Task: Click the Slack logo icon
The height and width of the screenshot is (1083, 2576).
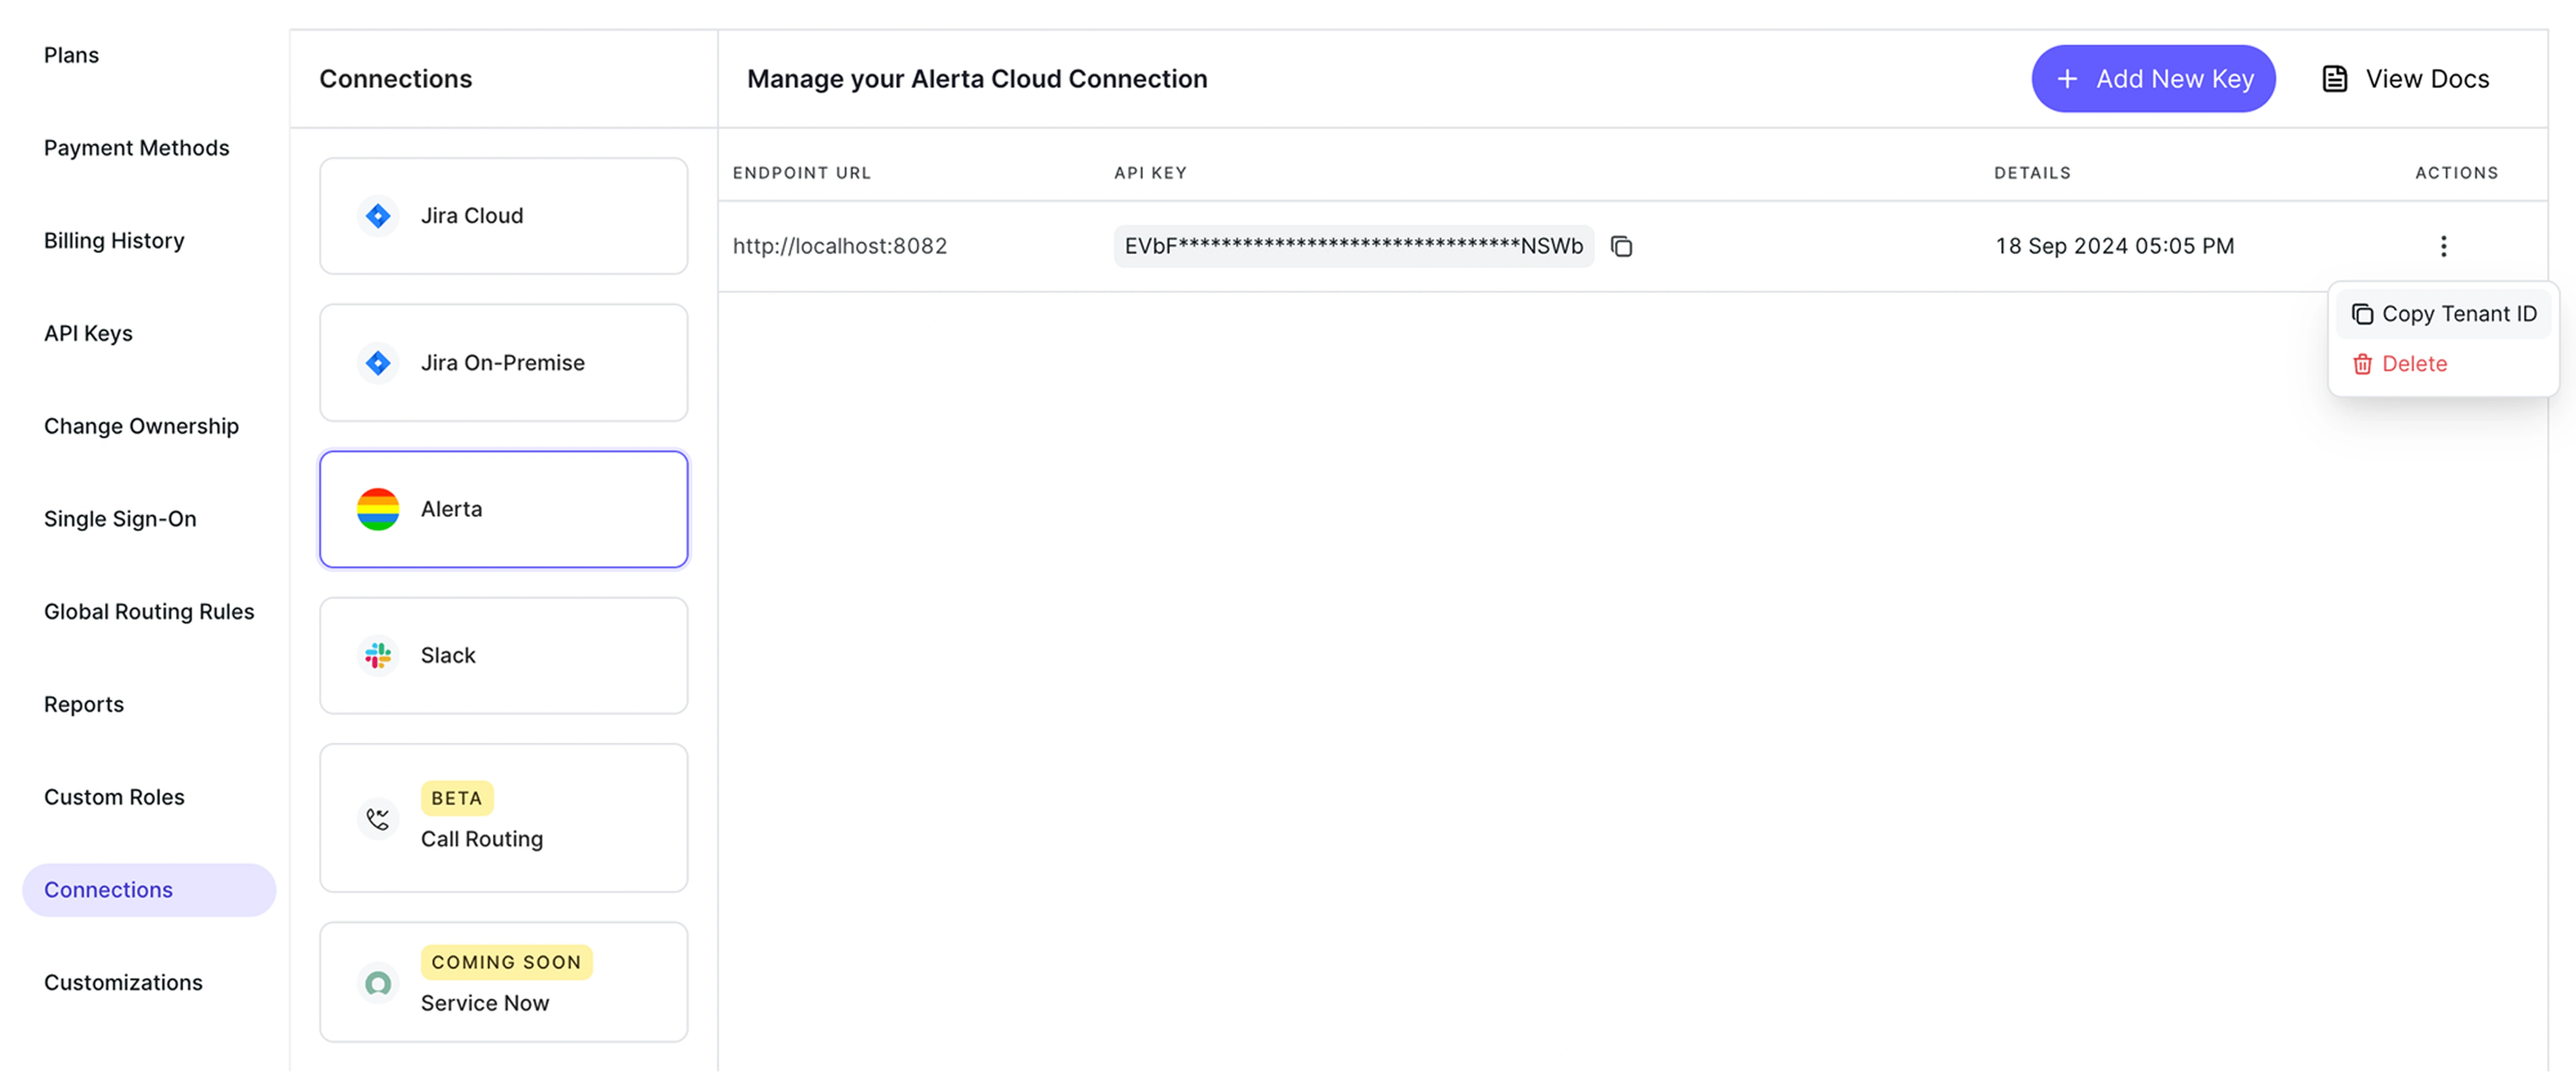Action: tap(378, 656)
